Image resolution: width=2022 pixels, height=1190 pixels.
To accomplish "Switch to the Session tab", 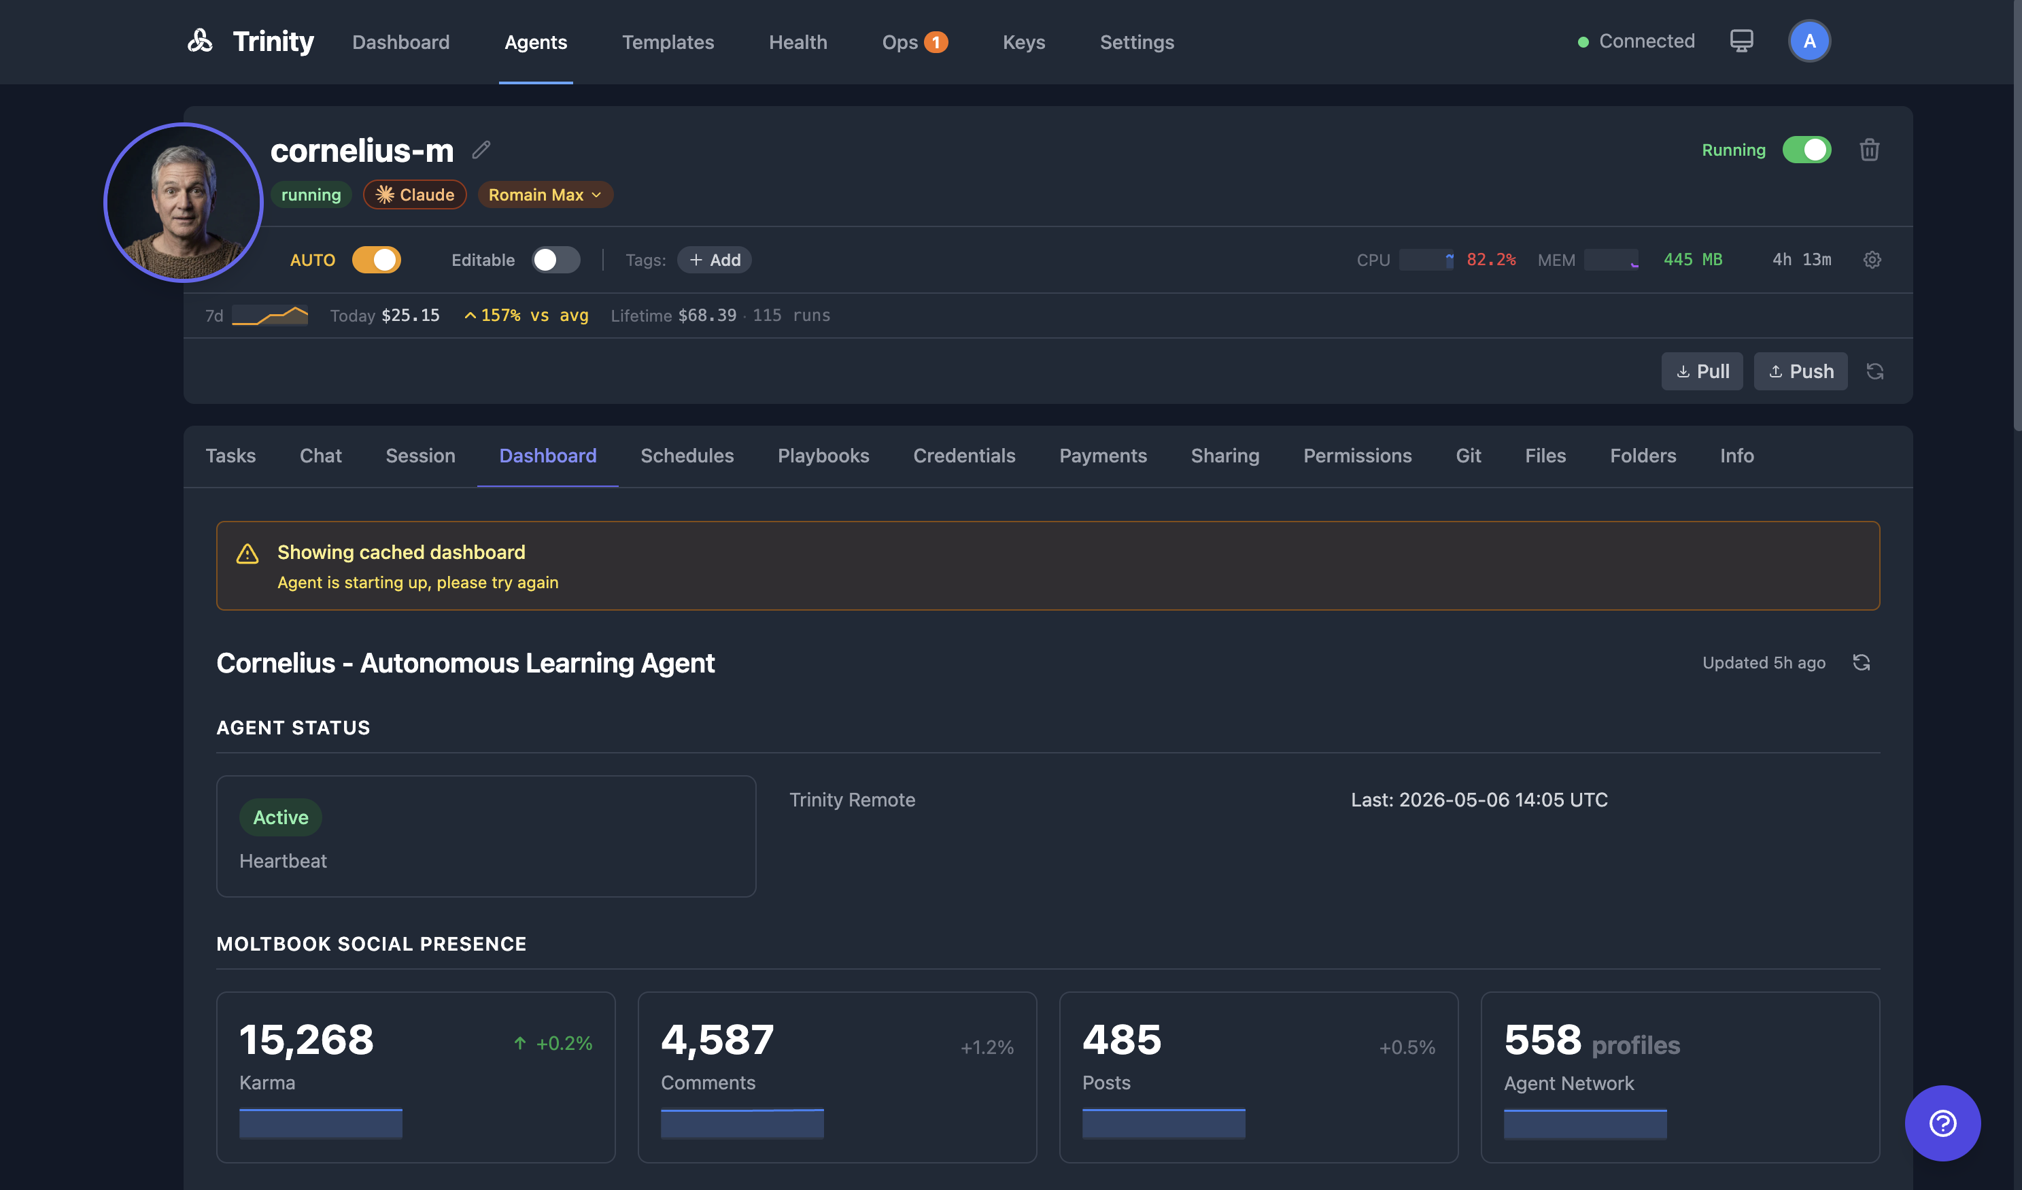I will pyautogui.click(x=420, y=456).
